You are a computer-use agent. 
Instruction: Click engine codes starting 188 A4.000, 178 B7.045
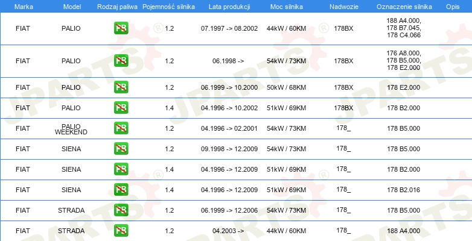pos(404,28)
